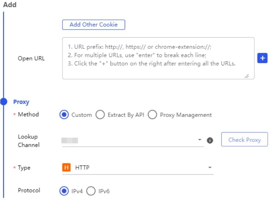Screen dimensions: 272x200
Task: Expand the Type dropdown arrow
Action: (x=210, y=168)
